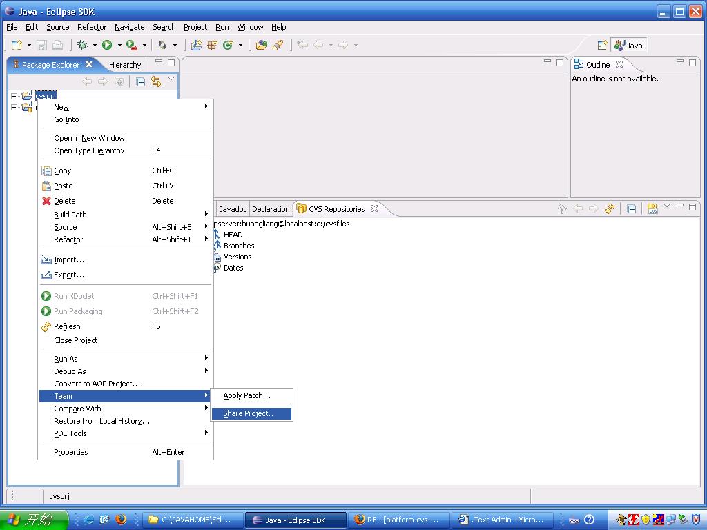Screen dimensions: 707x530
Task: Open the Run dropdown arrow
Action: pos(119,45)
